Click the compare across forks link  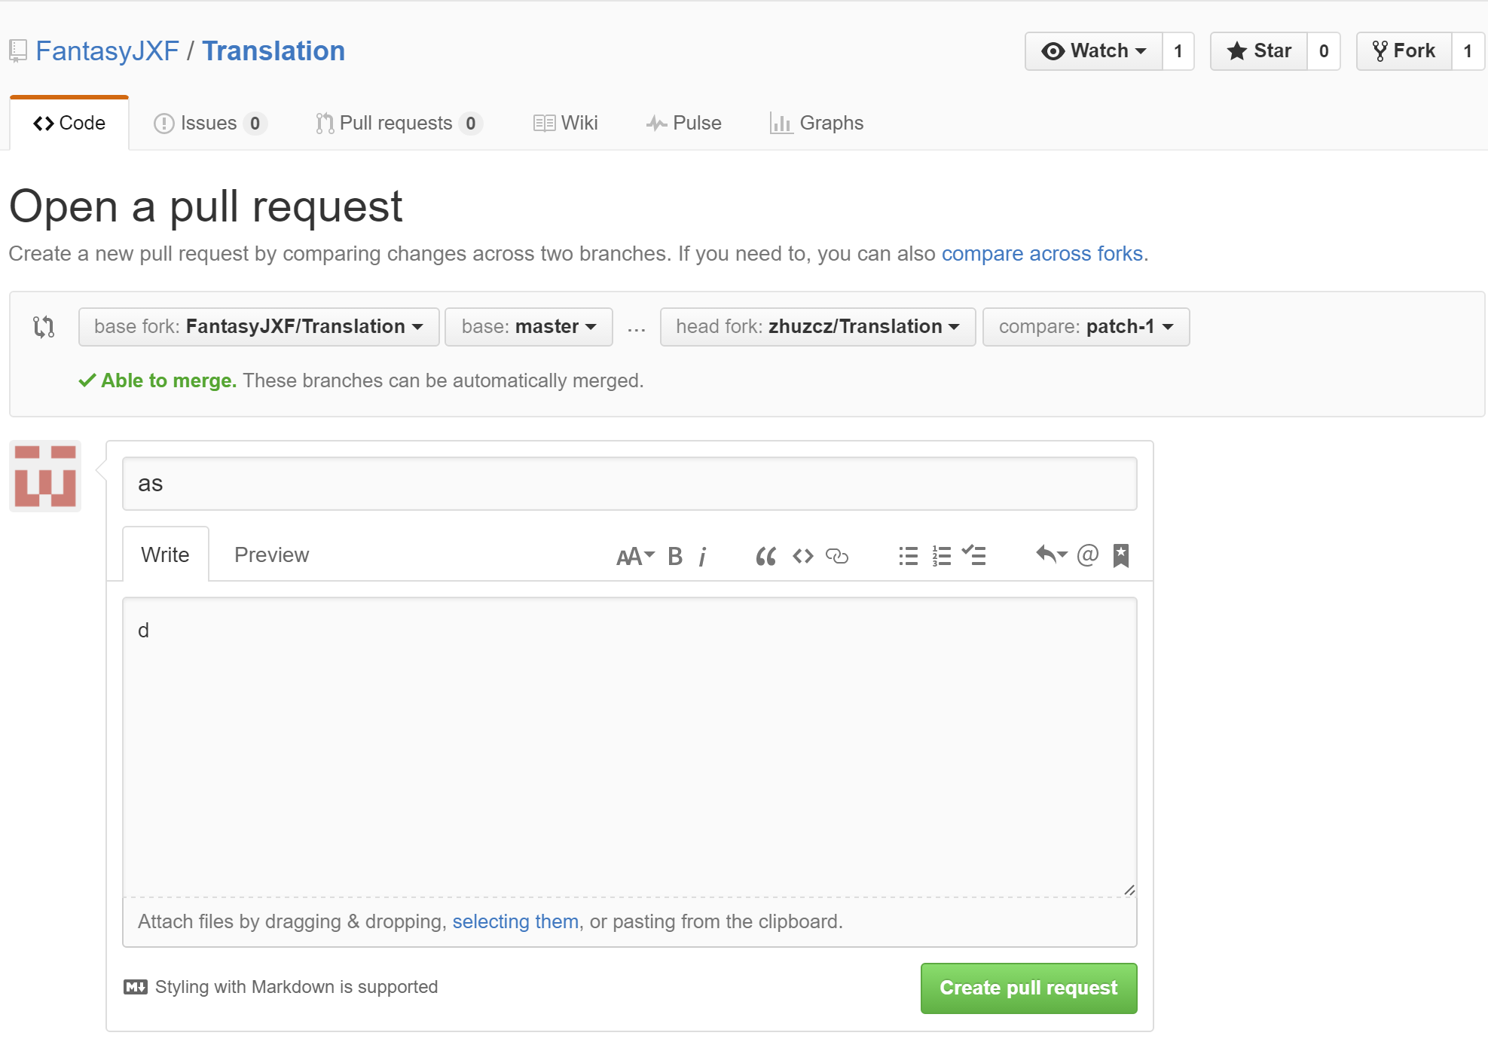click(1042, 254)
